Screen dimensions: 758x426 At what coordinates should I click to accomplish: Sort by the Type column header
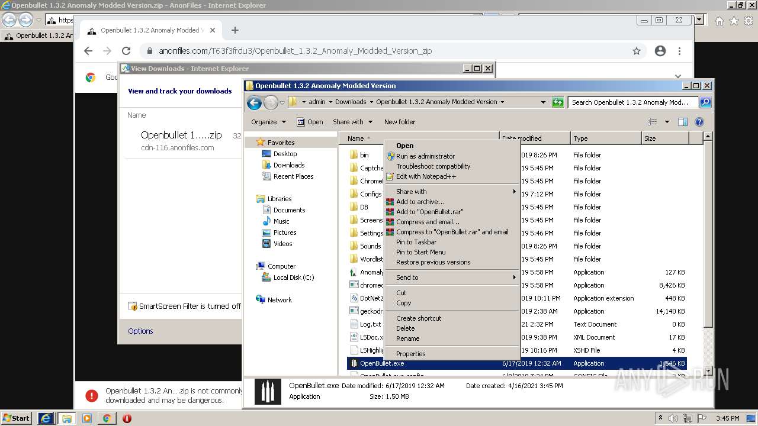click(x=606, y=138)
